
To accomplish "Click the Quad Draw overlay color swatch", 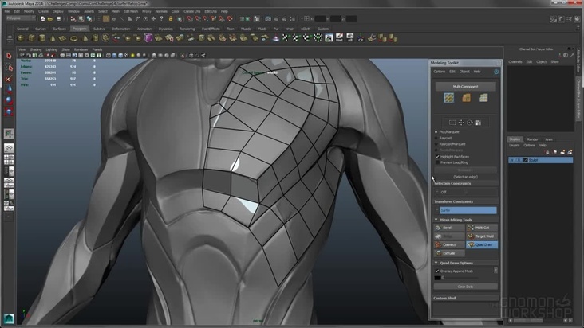I will coord(438,278).
